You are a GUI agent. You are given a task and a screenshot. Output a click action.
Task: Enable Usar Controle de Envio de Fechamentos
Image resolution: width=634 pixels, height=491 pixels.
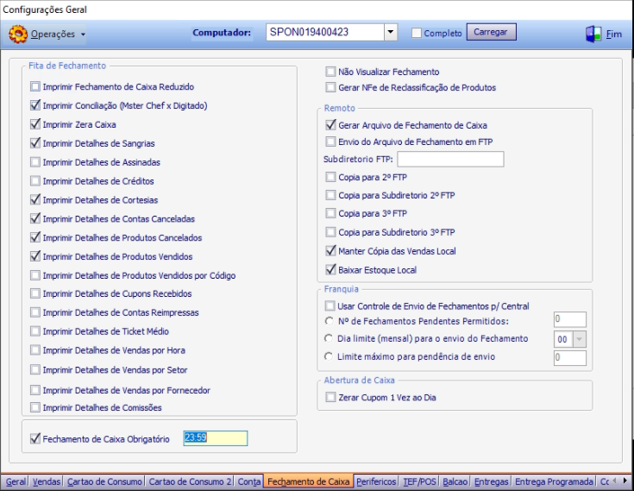(330, 305)
